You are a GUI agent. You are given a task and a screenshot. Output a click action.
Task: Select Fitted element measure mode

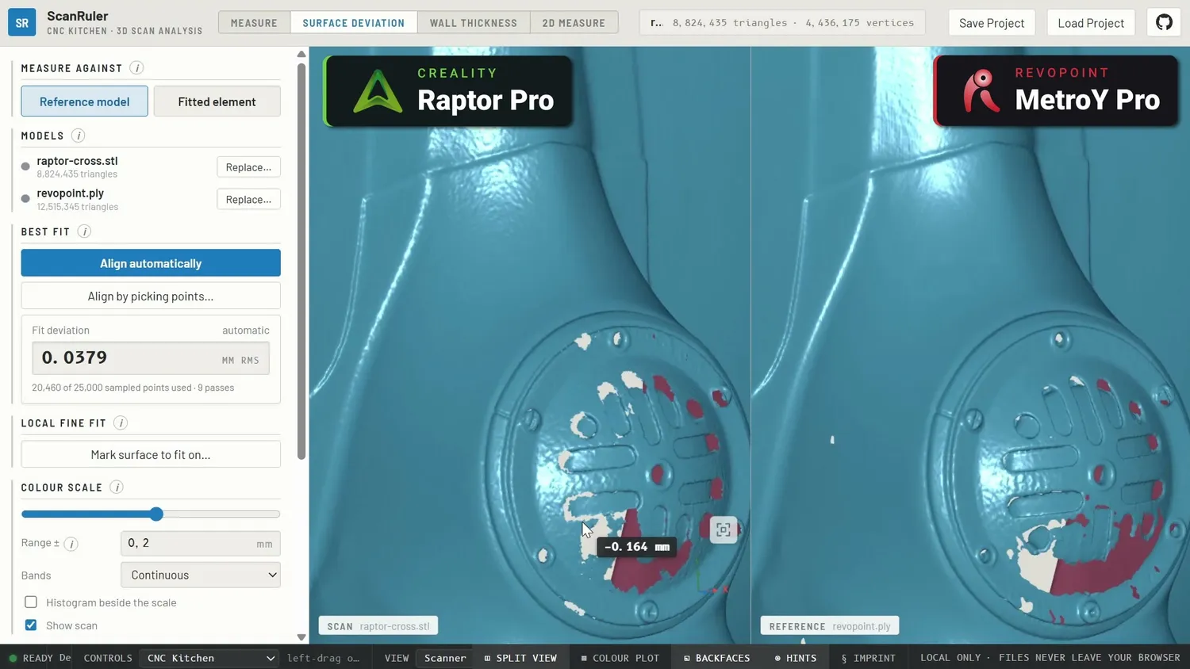(217, 101)
